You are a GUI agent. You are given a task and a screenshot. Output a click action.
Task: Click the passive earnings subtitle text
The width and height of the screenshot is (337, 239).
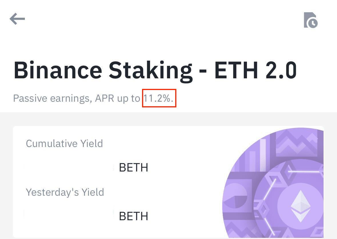tap(77, 98)
